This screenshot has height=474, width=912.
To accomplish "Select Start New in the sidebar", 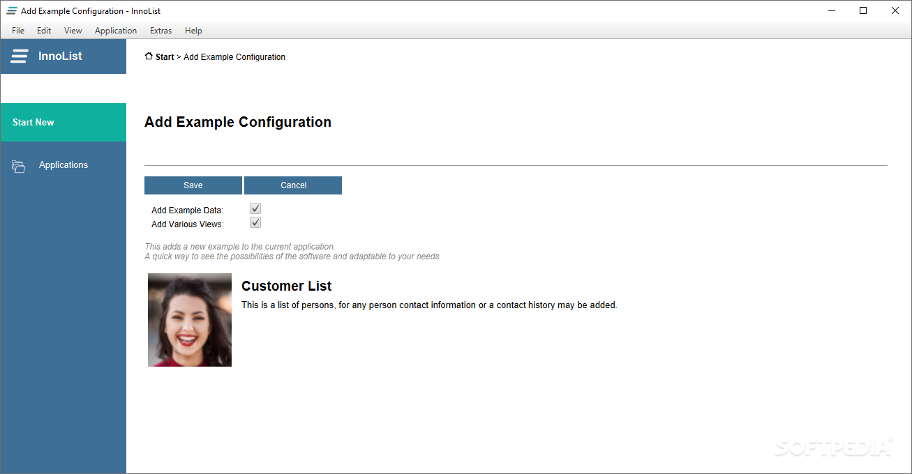I will pyautogui.click(x=63, y=123).
